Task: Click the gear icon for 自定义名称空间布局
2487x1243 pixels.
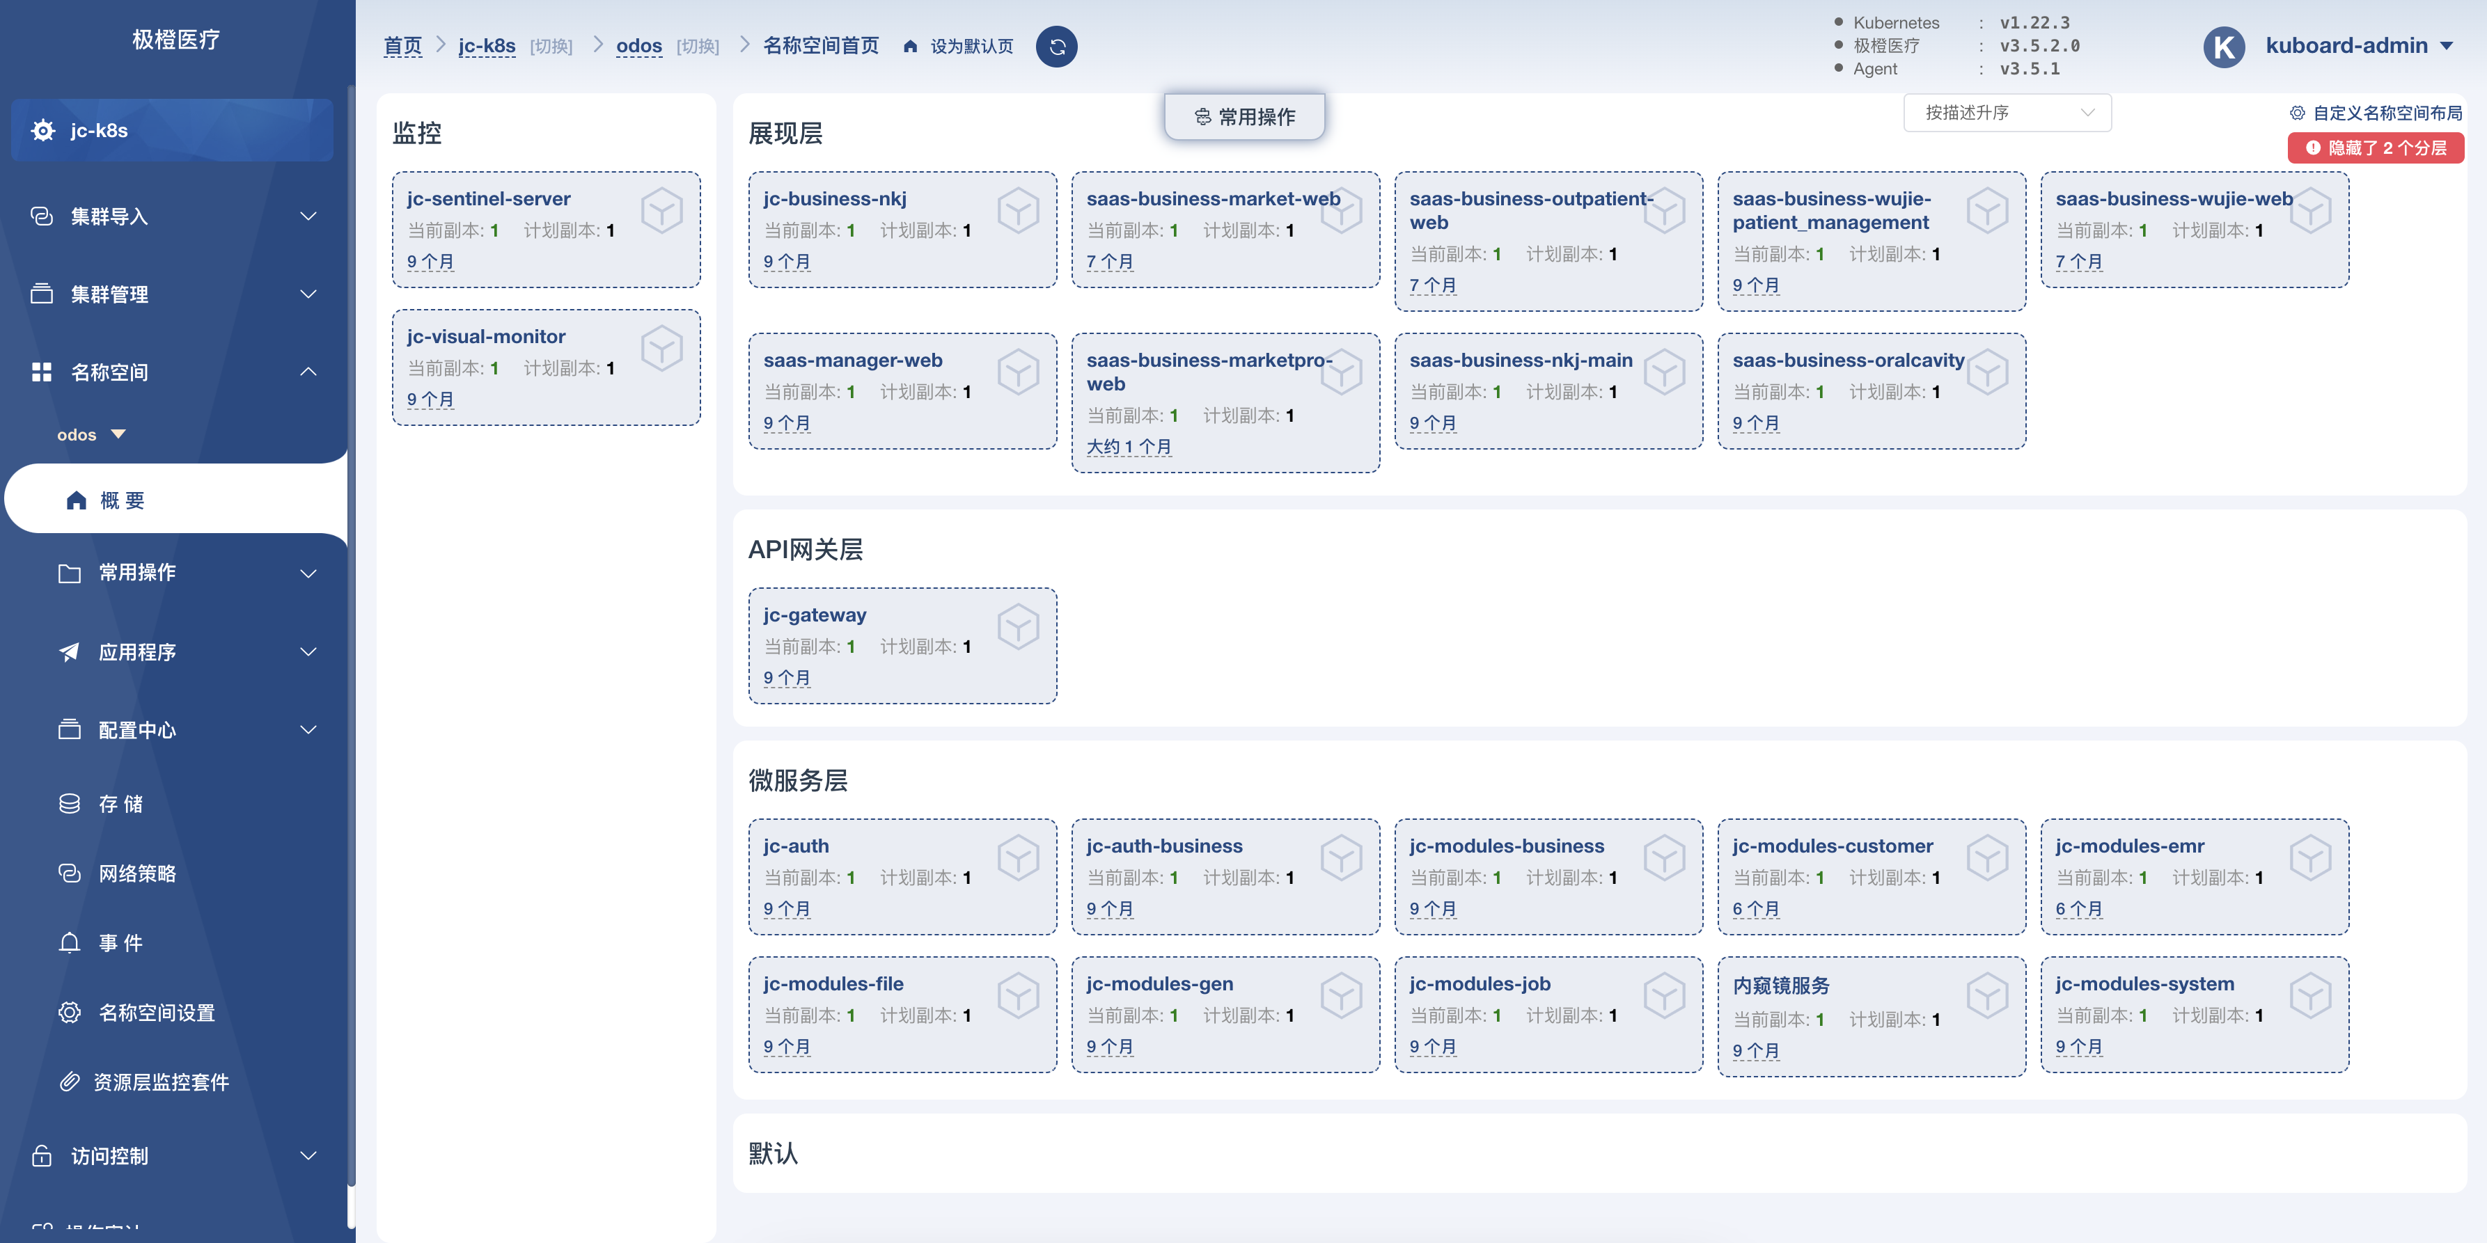Action: point(2297,113)
